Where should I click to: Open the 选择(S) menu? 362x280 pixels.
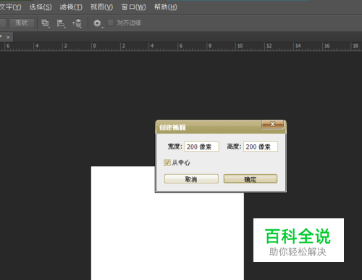41,7
